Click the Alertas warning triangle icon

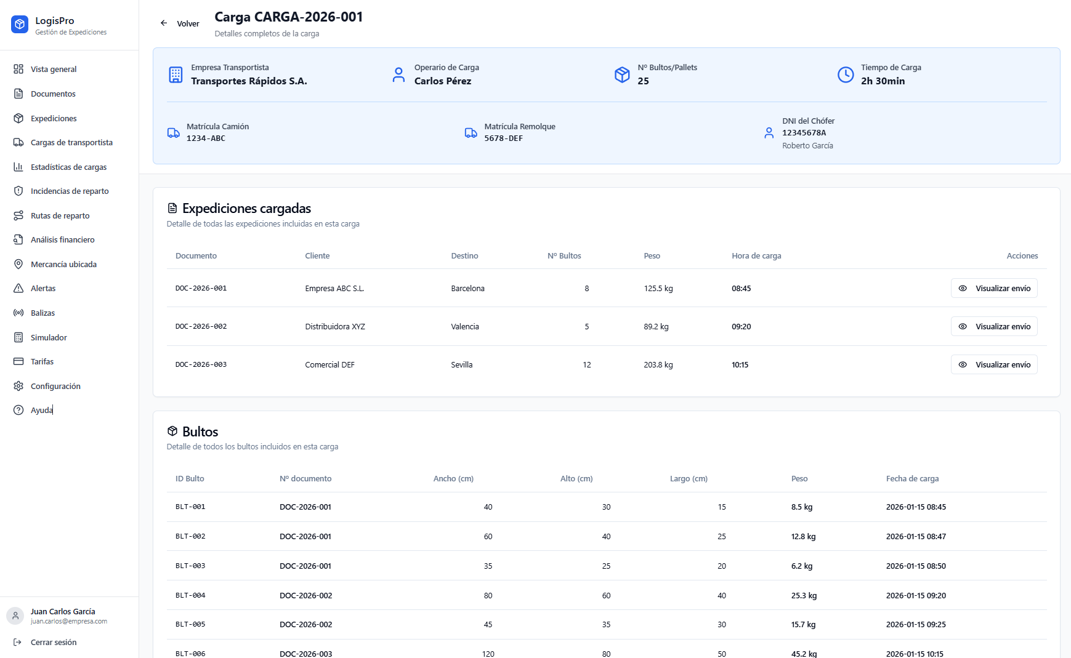18,289
